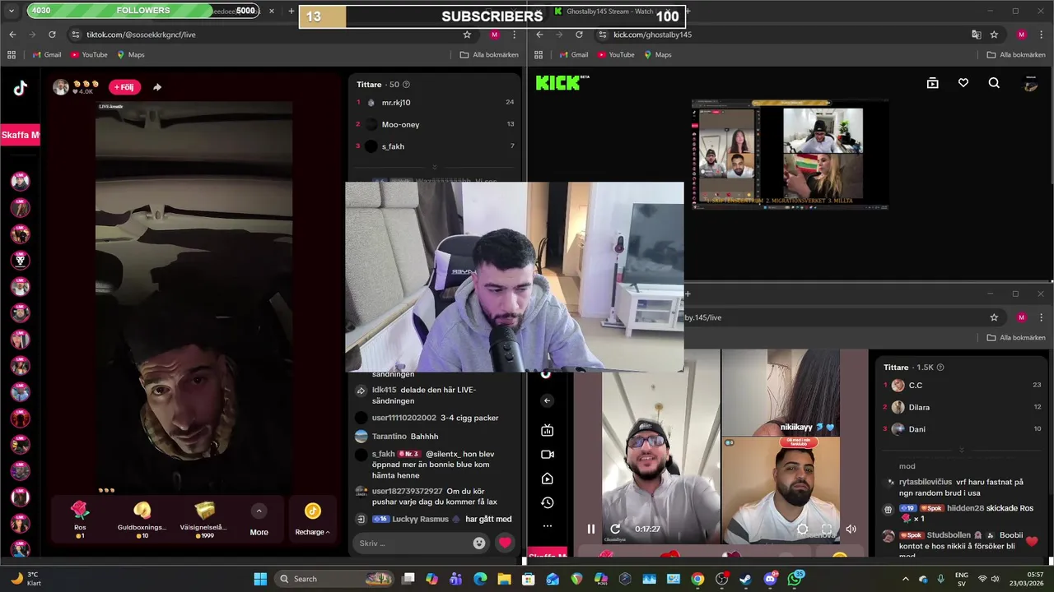The width and height of the screenshot is (1054, 592).
Task: Open WhatsApp from the taskbar
Action: pyautogui.click(x=794, y=579)
